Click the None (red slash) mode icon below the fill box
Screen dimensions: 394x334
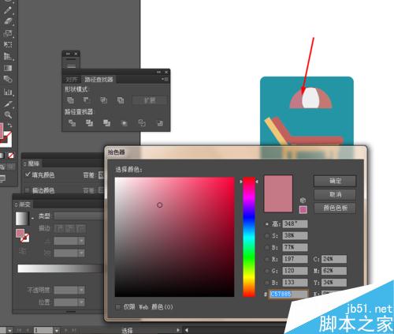click(11, 156)
